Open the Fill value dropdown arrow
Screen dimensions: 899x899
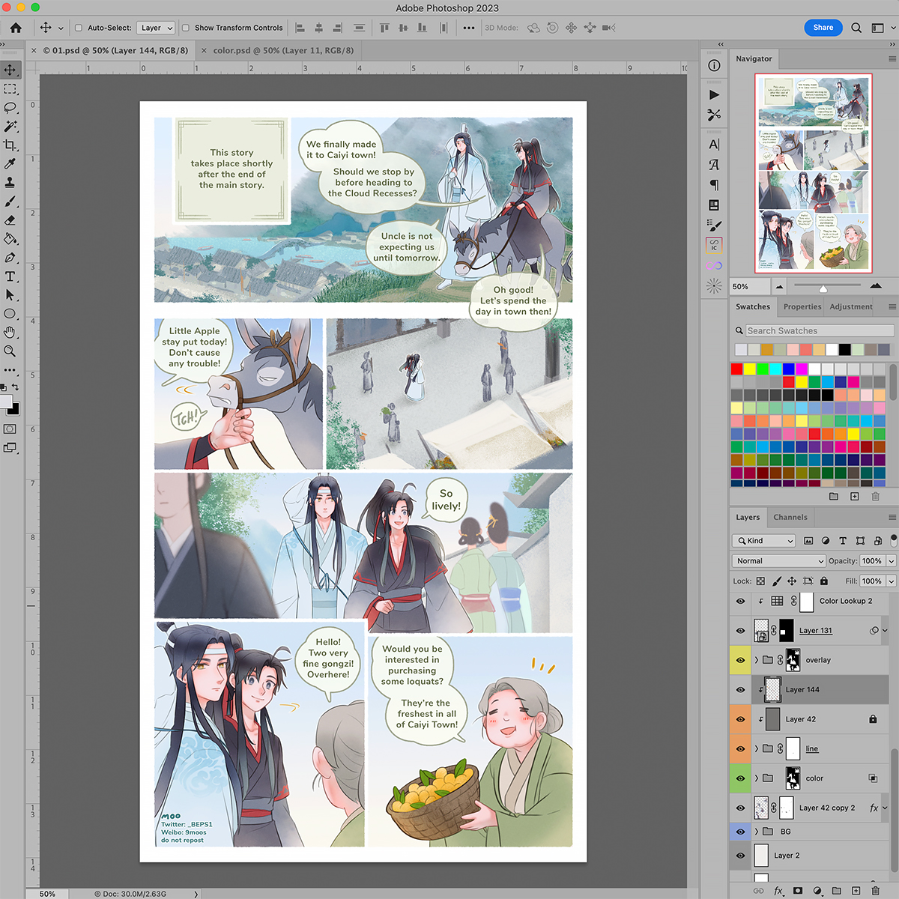(x=892, y=581)
